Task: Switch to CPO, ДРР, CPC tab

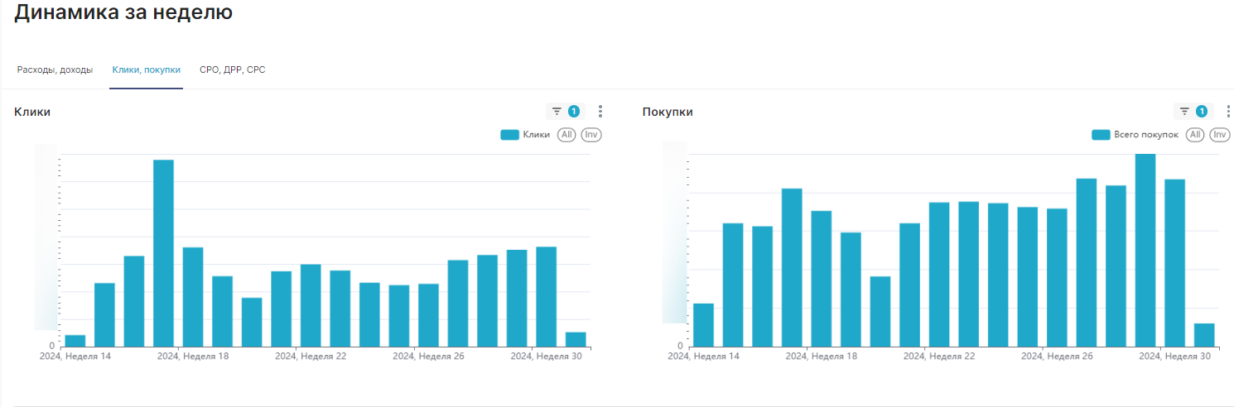Action: [x=232, y=70]
